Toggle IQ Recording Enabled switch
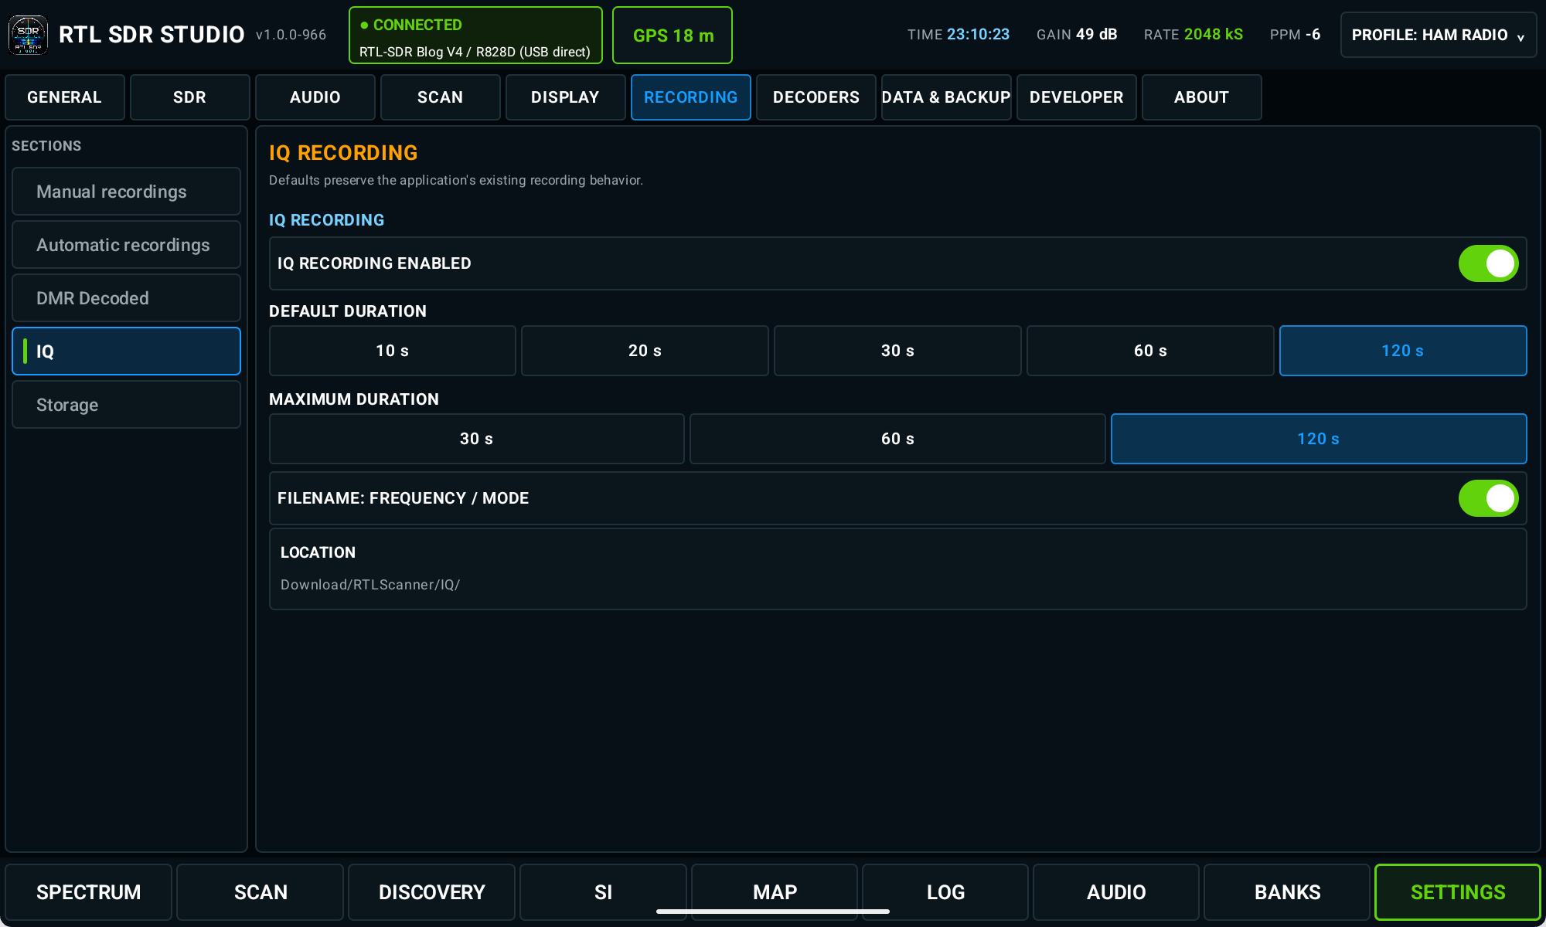Viewport: 1546px width, 927px height. click(1488, 263)
